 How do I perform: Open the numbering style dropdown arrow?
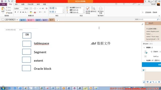click(37, 8)
